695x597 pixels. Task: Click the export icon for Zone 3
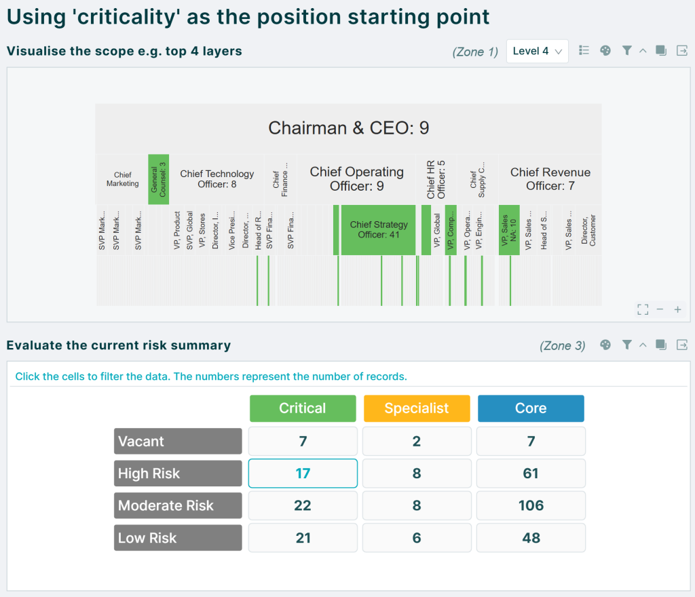[x=681, y=345]
